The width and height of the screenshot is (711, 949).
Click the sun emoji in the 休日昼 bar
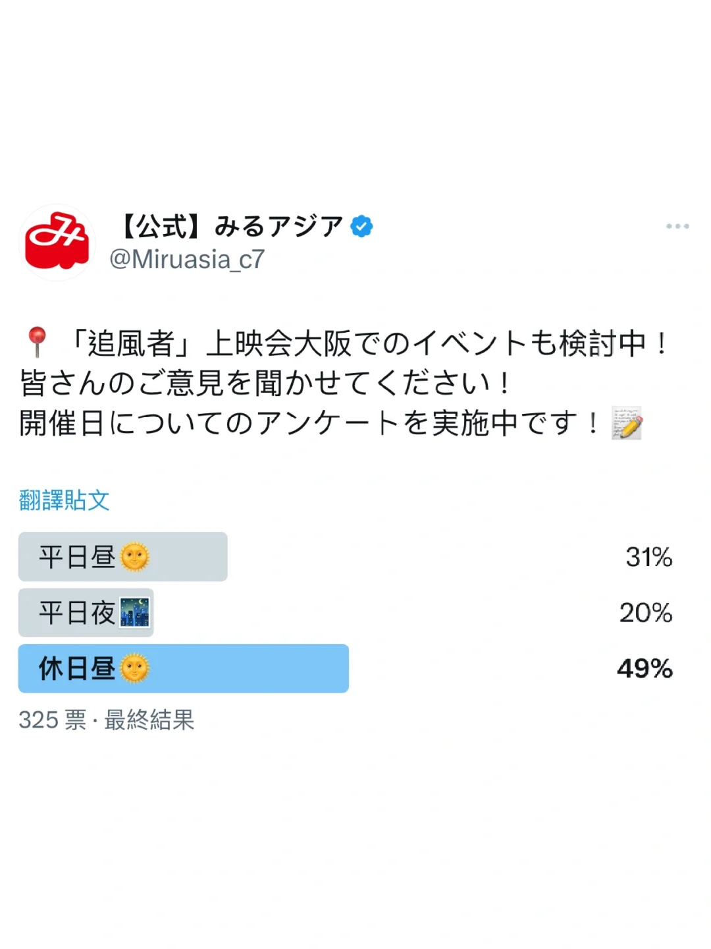(x=136, y=669)
